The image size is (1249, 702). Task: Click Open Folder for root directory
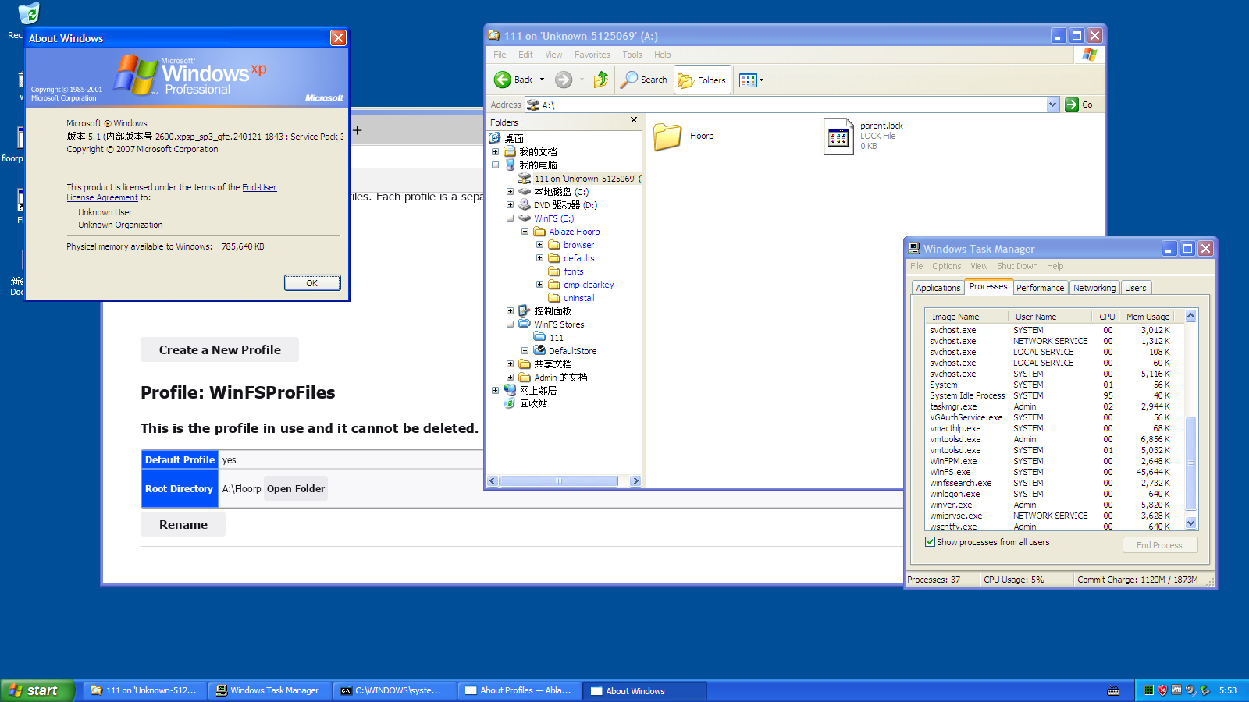(296, 488)
